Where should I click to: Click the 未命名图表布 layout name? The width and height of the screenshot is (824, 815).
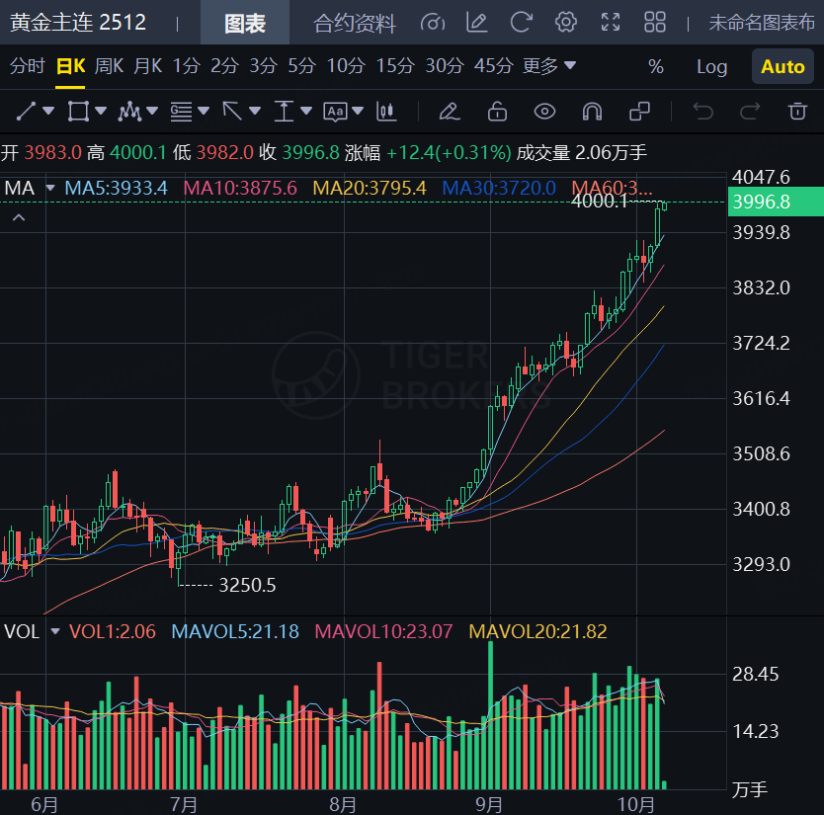pos(761,23)
